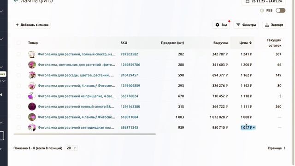Open product thumbnail for SKU 1294163380
Screen dimensions: 295x166
click(32, 107)
